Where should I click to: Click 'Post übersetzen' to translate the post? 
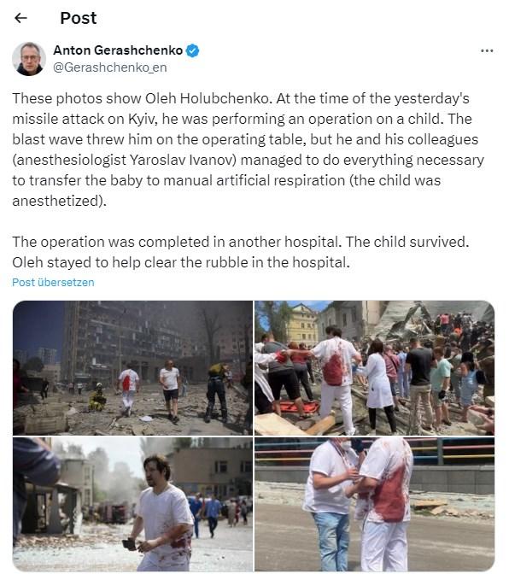(53, 282)
